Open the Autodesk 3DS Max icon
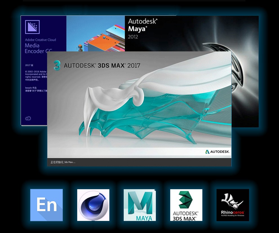The image size is (279, 233). pos(186,205)
